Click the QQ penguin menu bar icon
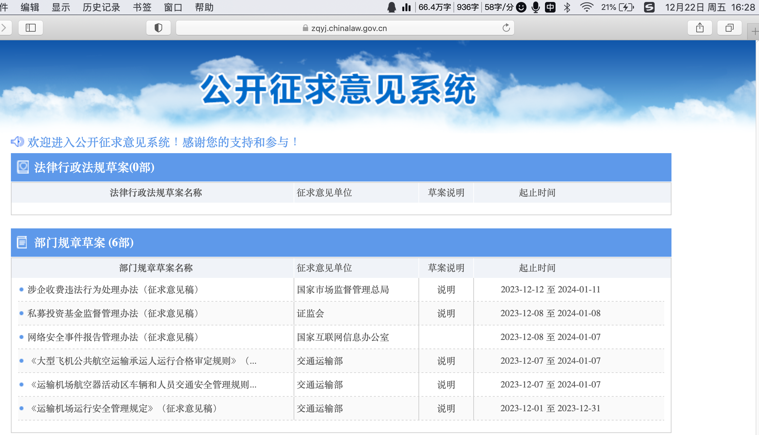759x435 pixels. click(392, 7)
